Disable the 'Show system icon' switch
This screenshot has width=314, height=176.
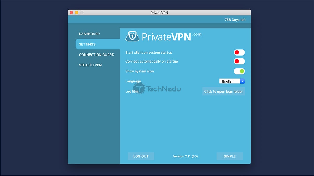pos(239,71)
